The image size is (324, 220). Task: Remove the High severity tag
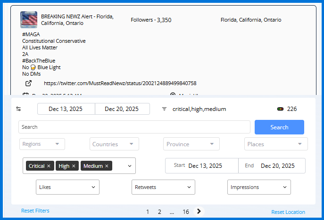coord(74,166)
